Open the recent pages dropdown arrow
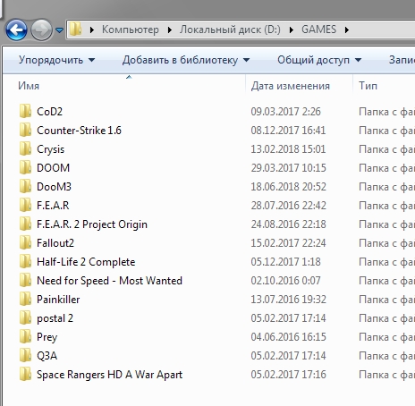415x406 pixels. point(60,30)
